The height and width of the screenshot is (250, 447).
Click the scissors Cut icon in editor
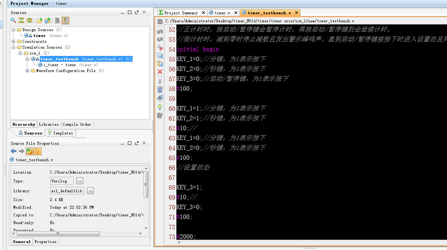[x=160, y=48]
